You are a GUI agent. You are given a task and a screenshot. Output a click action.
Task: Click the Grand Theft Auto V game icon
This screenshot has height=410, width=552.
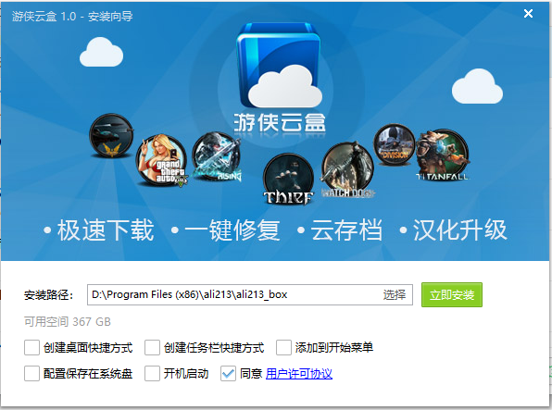click(x=161, y=160)
